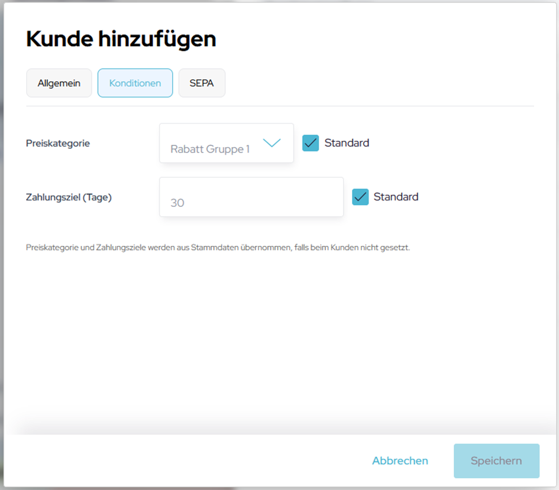Select the Rabatt Gruppe 1 value text
Viewport: 559px width, 490px height.
click(210, 149)
